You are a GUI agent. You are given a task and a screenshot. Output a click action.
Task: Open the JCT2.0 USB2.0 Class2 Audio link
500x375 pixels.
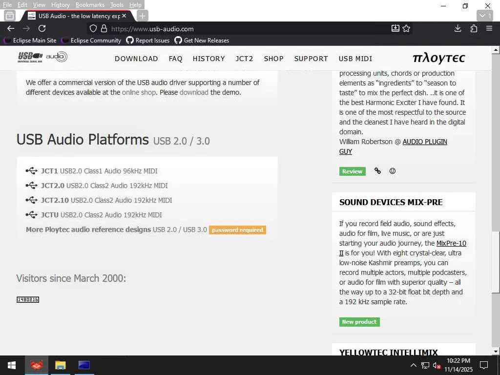click(104, 186)
